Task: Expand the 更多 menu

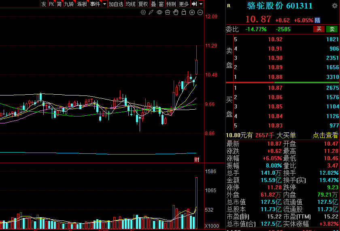Action: click(x=184, y=4)
